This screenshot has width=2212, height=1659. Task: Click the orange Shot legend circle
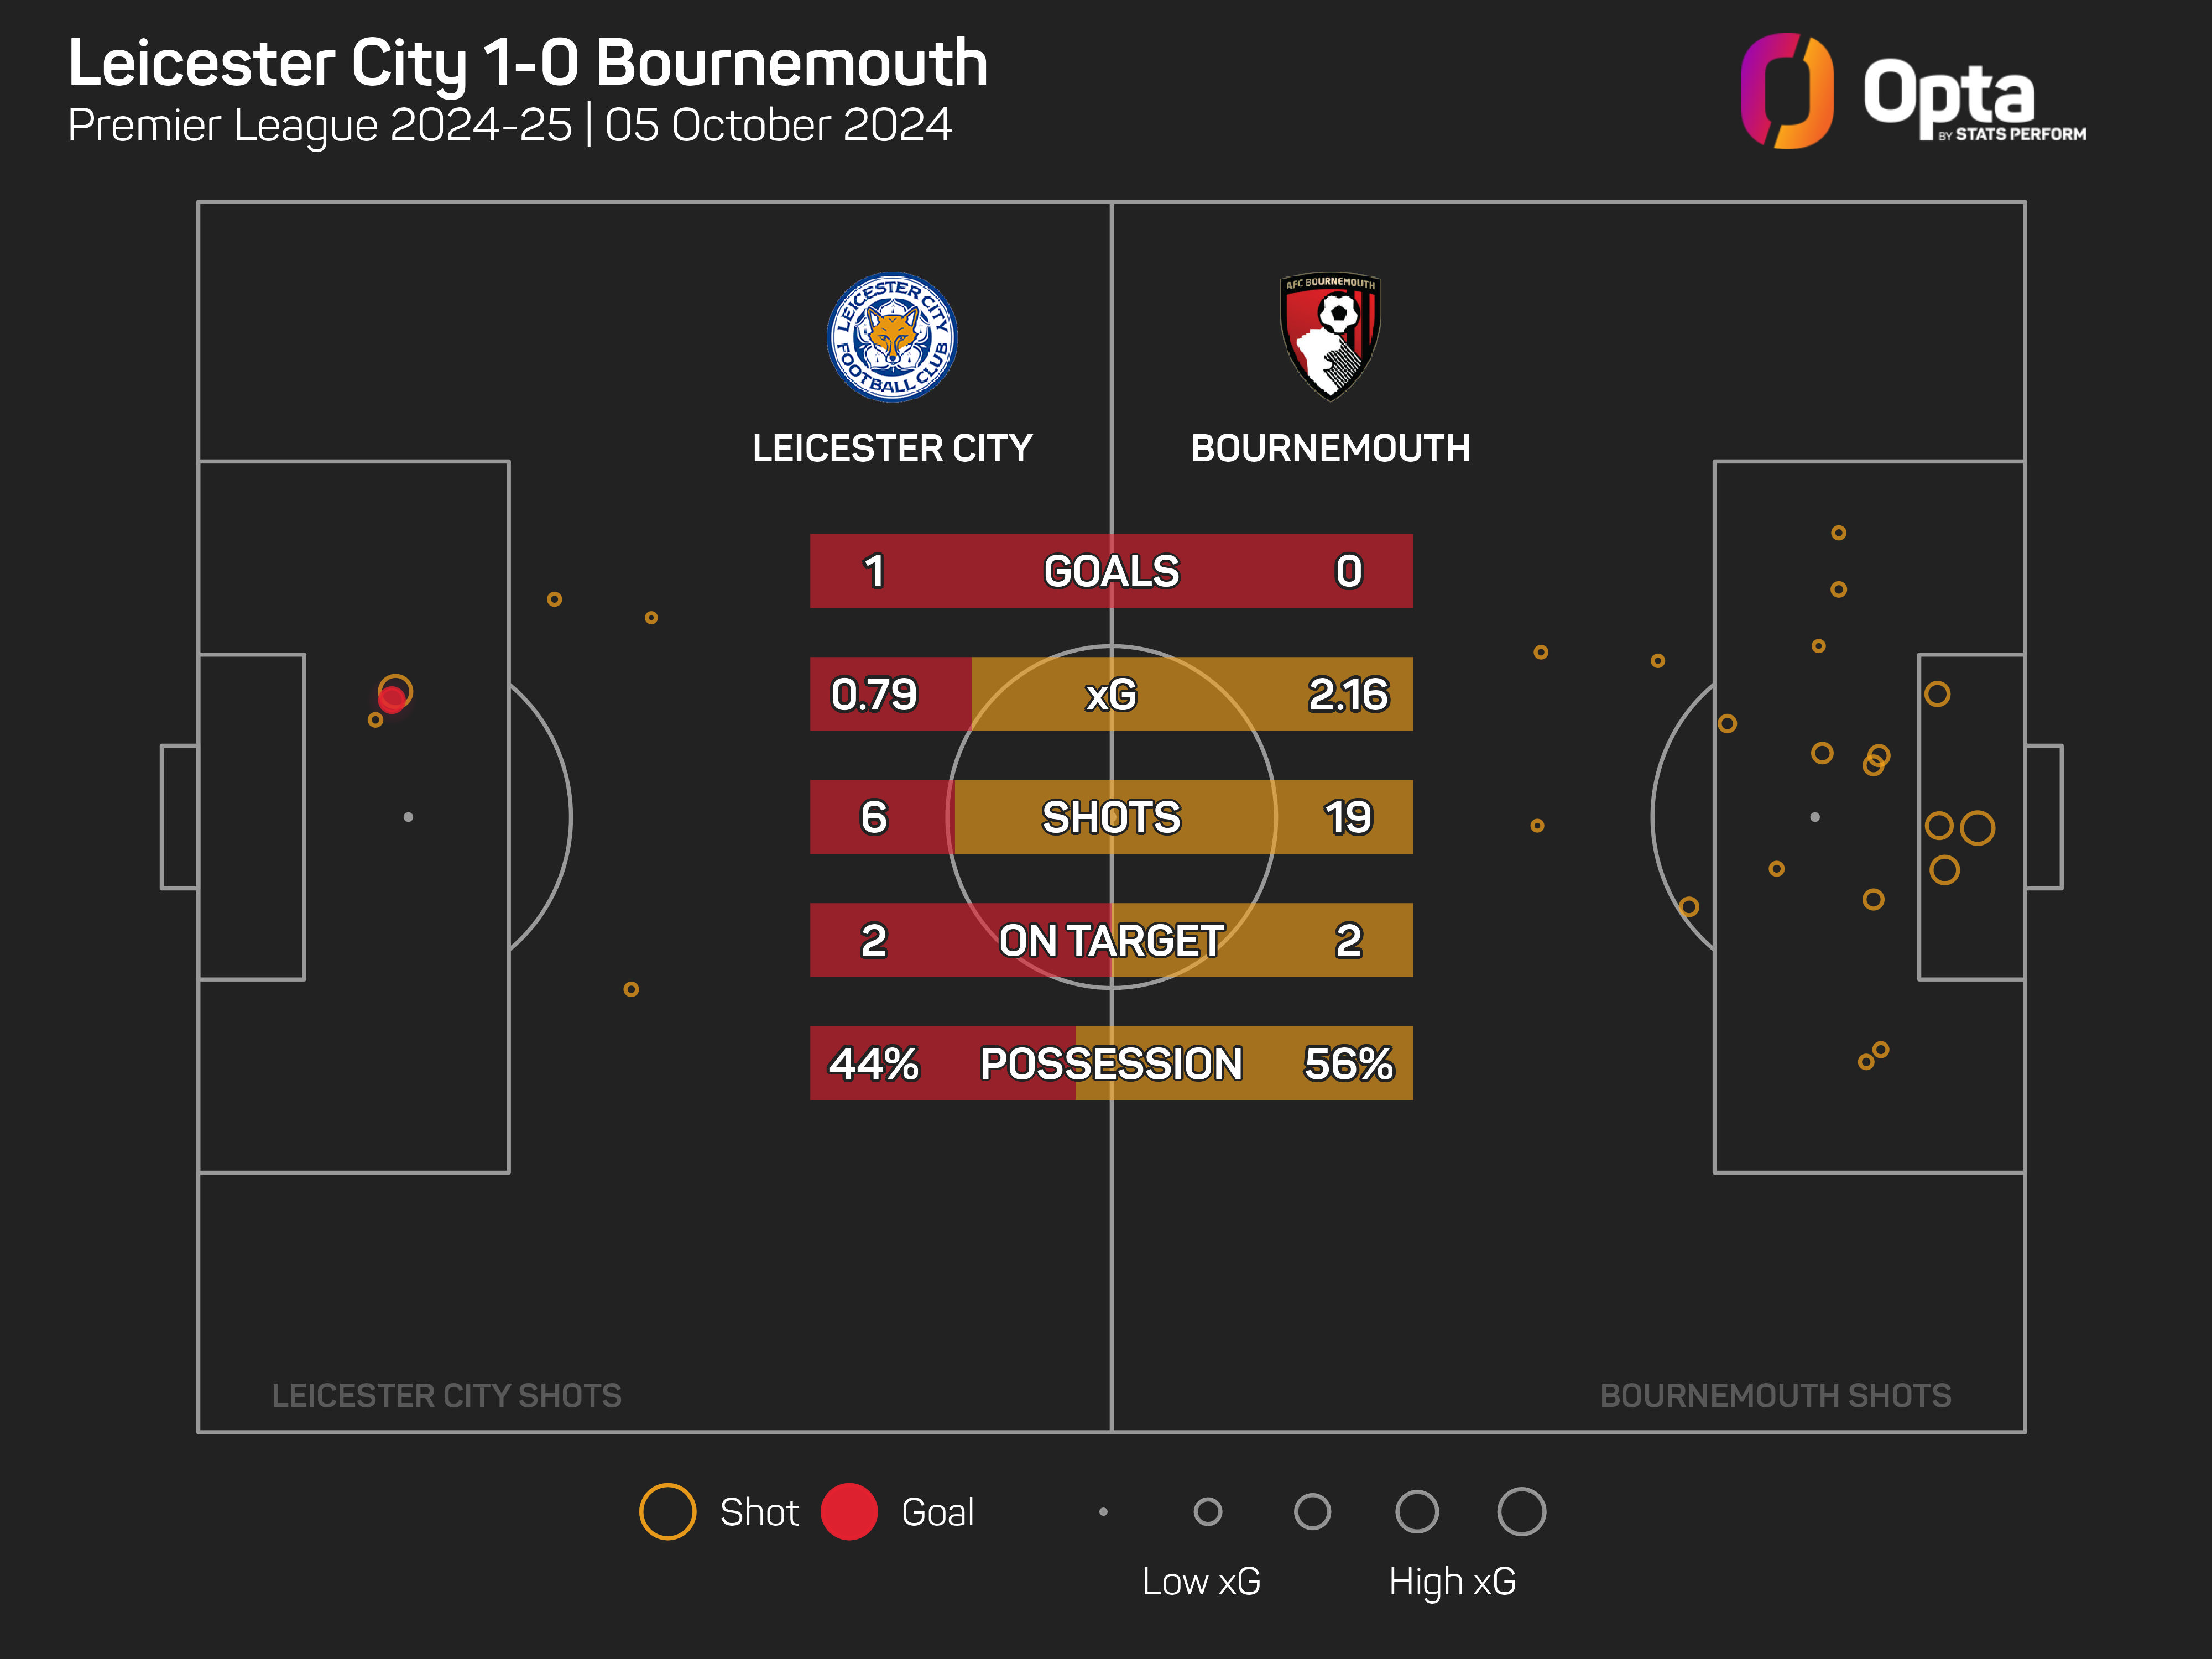point(667,1511)
